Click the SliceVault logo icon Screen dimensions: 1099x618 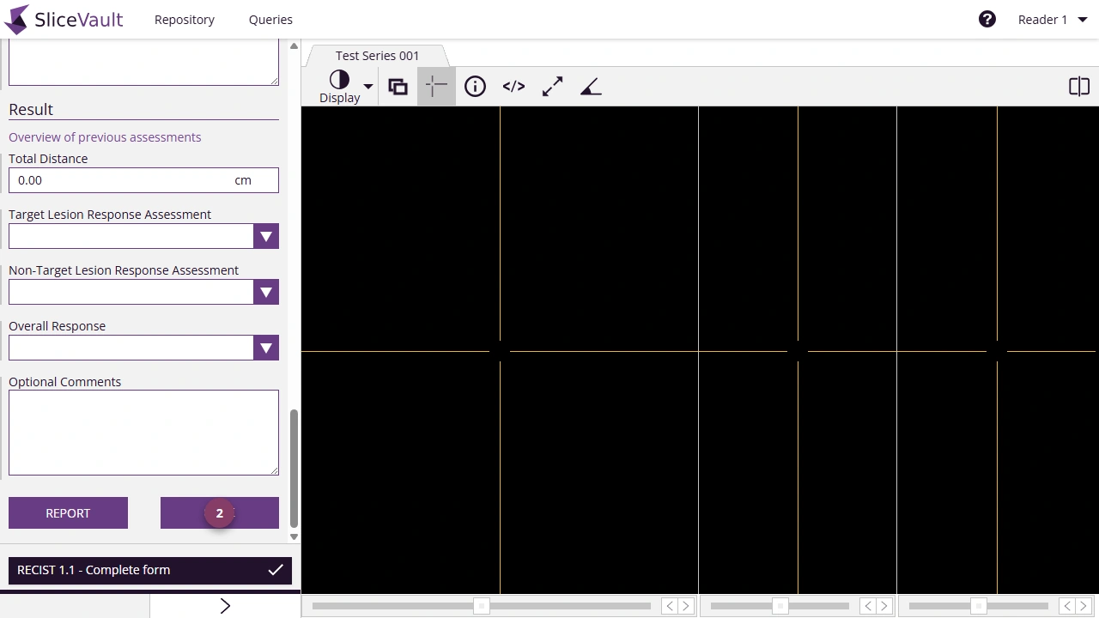click(x=19, y=19)
